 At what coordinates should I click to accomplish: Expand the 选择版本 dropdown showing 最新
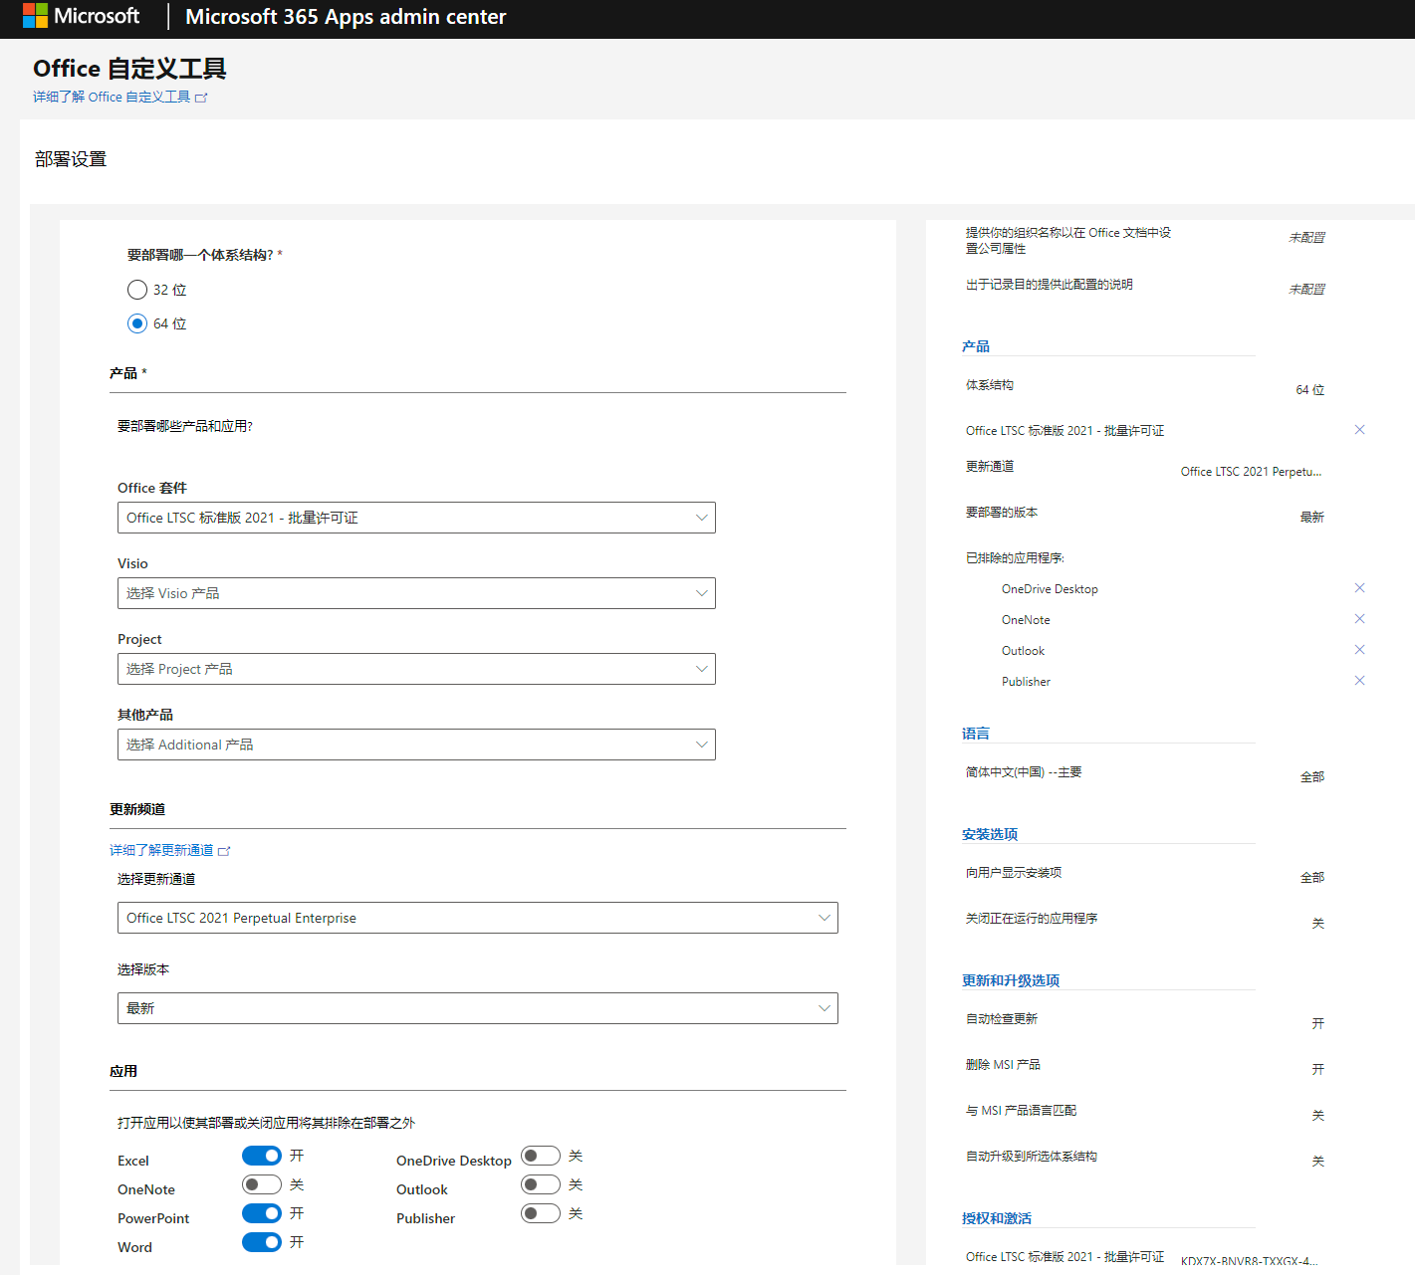pos(478,1008)
